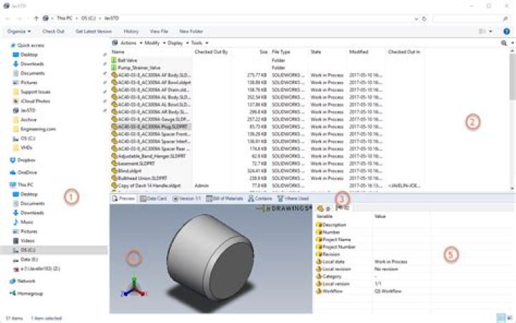Click the Homegroup icon in the navigation pane
The height and width of the screenshot is (323, 516).
[12, 293]
